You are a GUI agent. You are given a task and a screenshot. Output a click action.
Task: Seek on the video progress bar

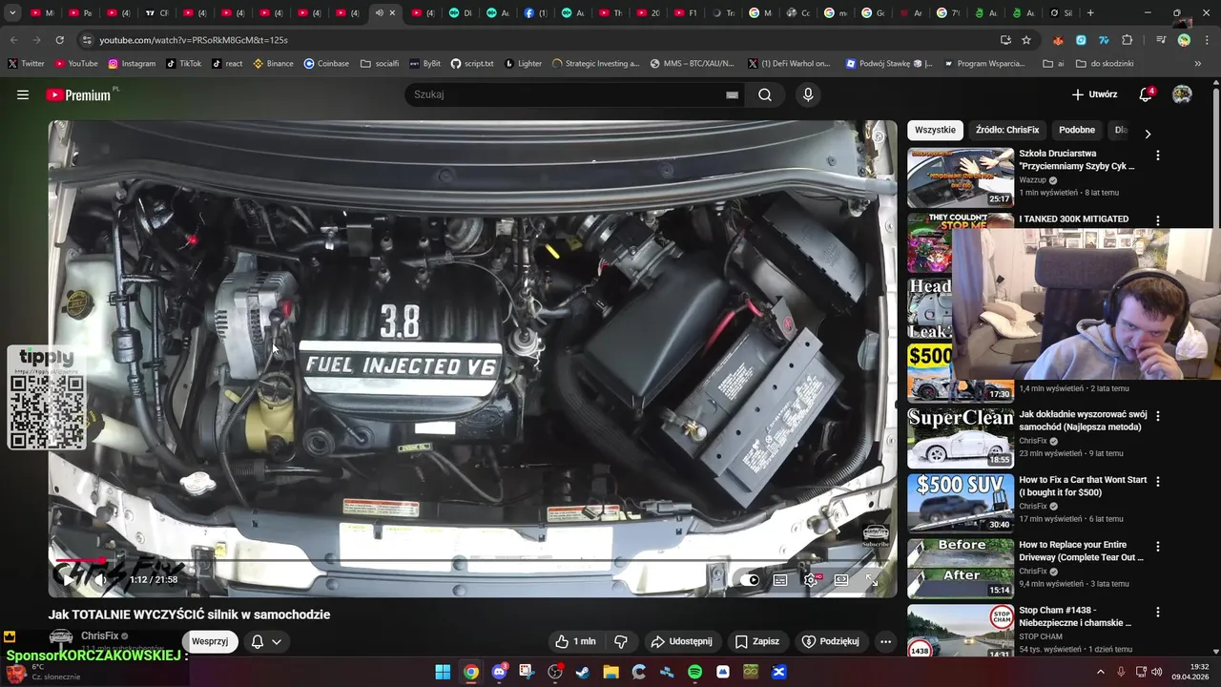pyautogui.click(x=472, y=561)
